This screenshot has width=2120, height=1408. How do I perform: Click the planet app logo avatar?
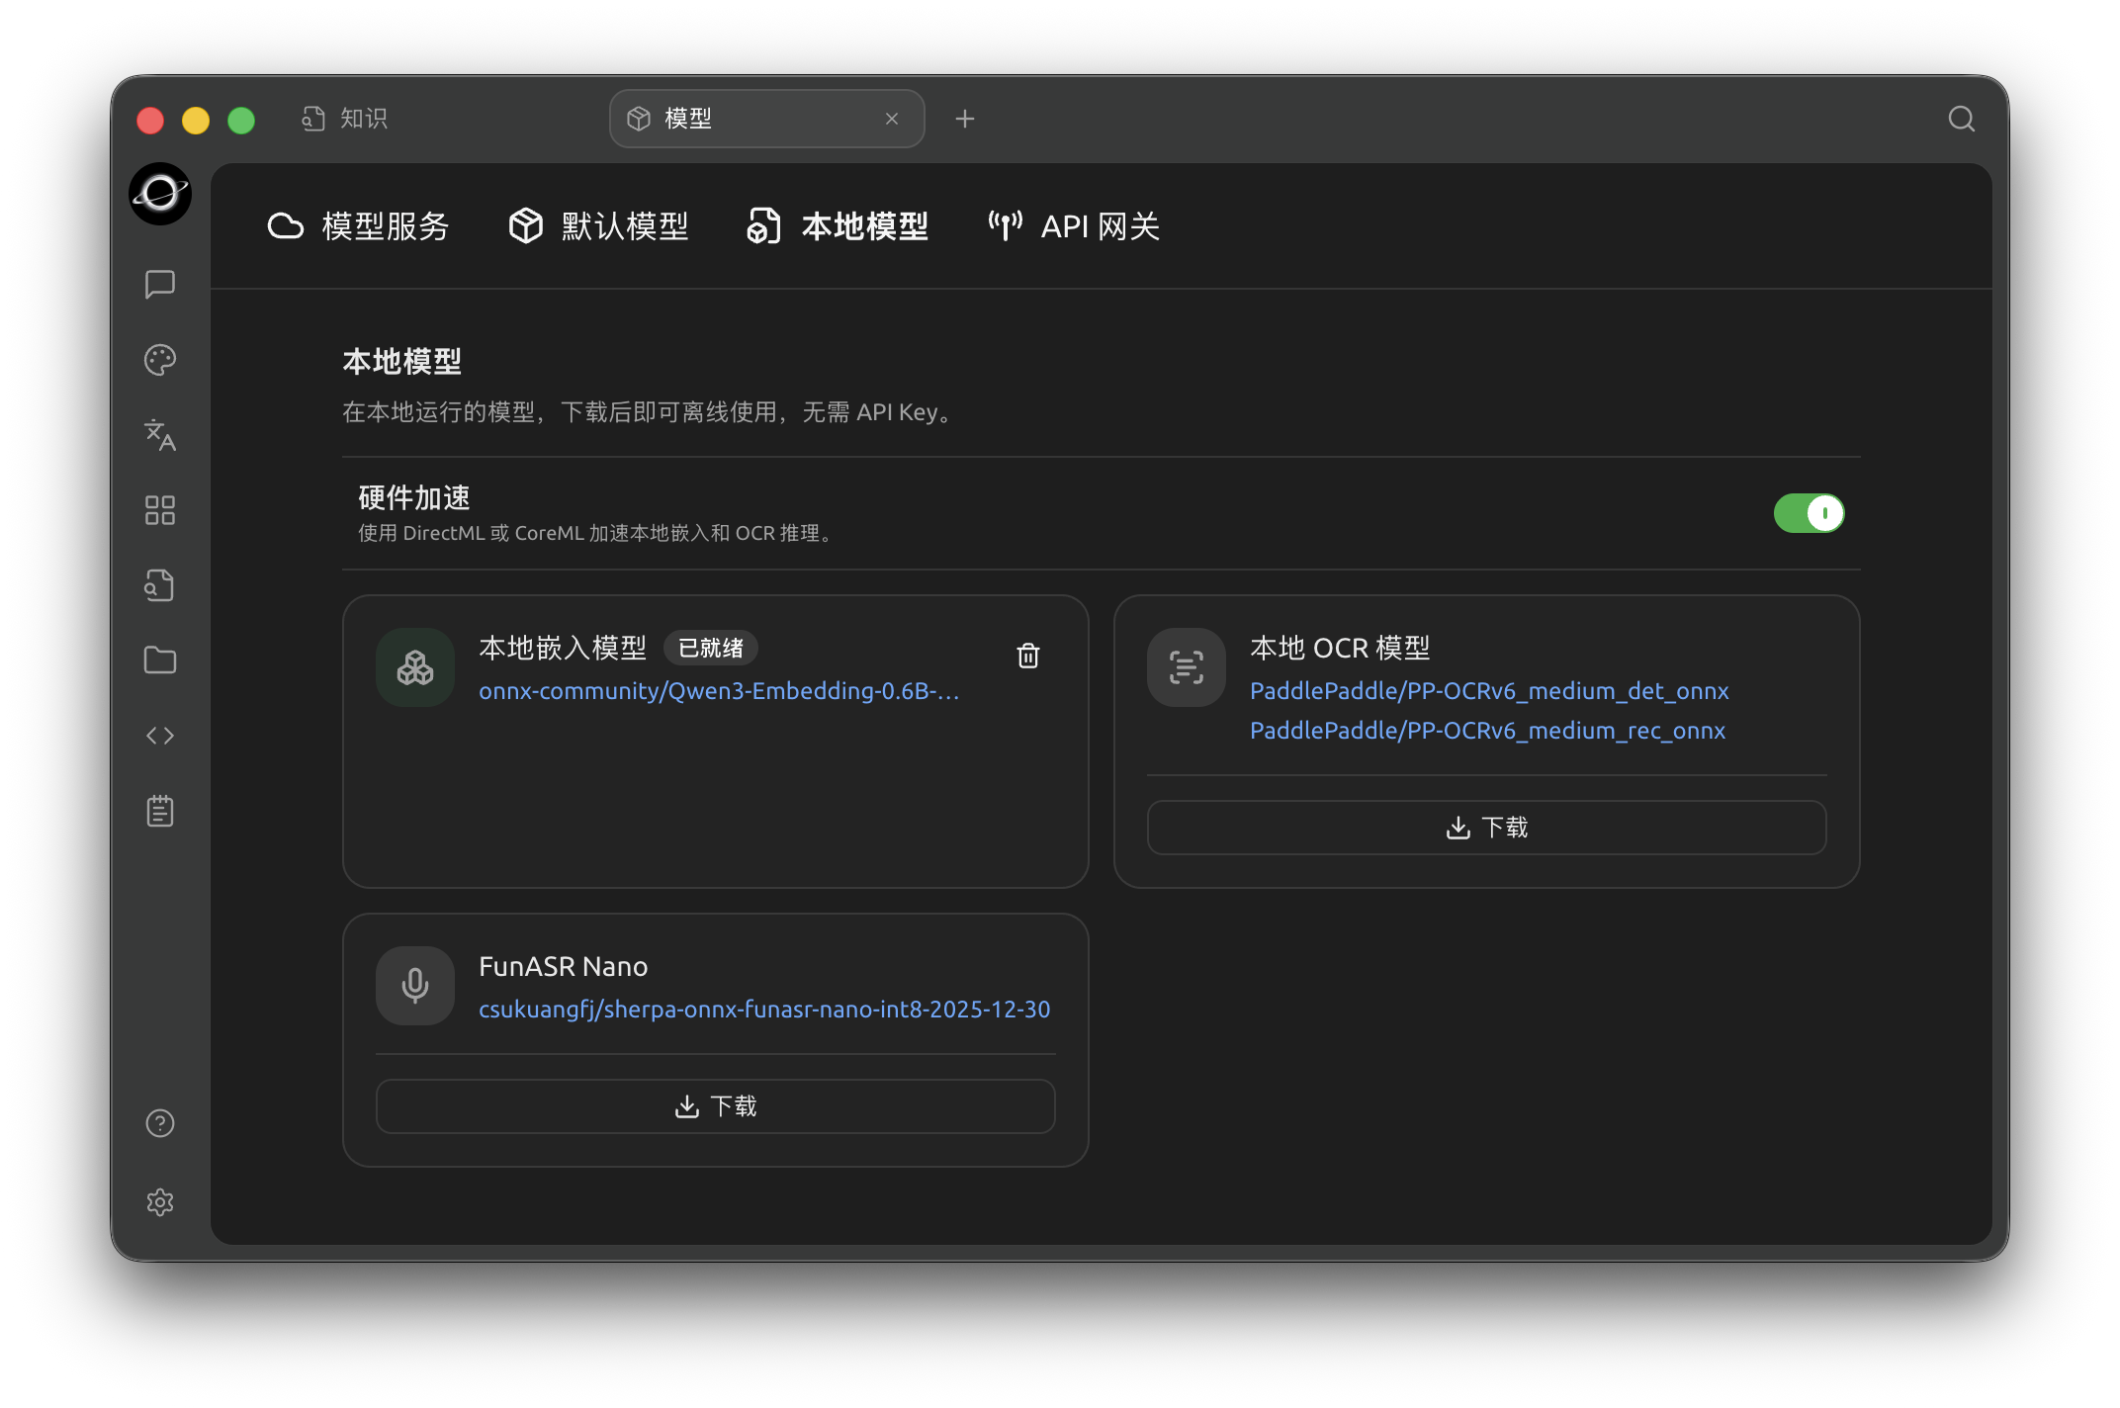click(160, 194)
